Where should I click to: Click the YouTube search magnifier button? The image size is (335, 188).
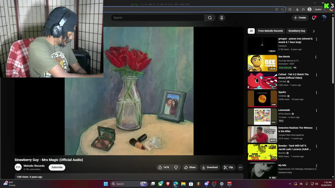click(210, 18)
